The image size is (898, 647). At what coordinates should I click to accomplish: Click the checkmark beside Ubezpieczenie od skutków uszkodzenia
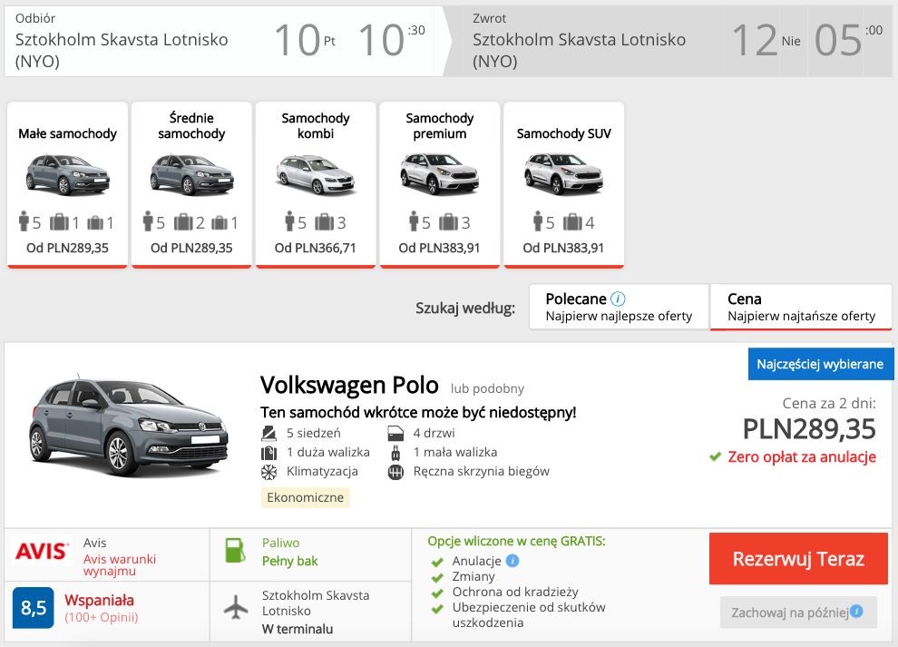pyautogui.click(x=437, y=608)
